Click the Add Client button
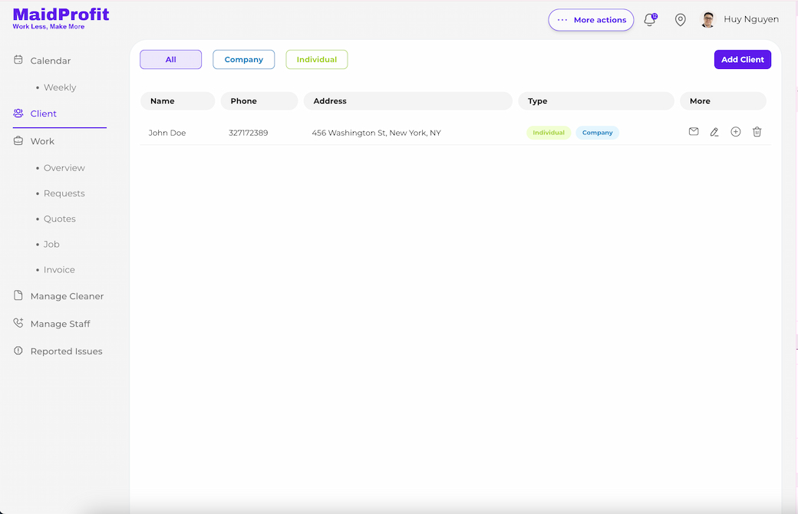Image resolution: width=798 pixels, height=514 pixels. 742,59
